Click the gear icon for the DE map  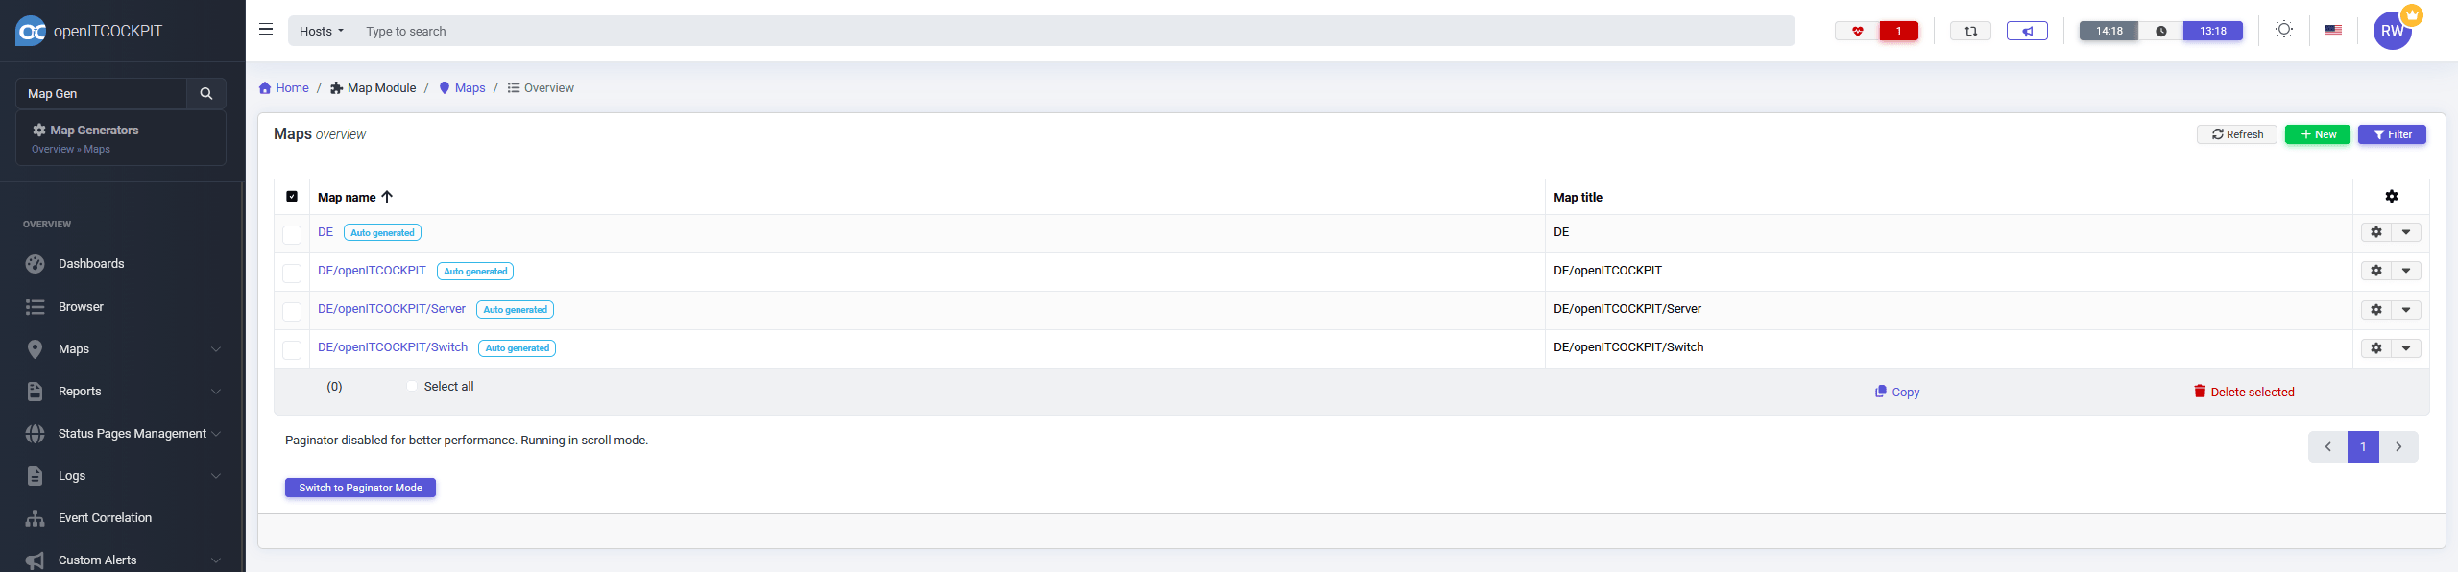(x=2376, y=232)
